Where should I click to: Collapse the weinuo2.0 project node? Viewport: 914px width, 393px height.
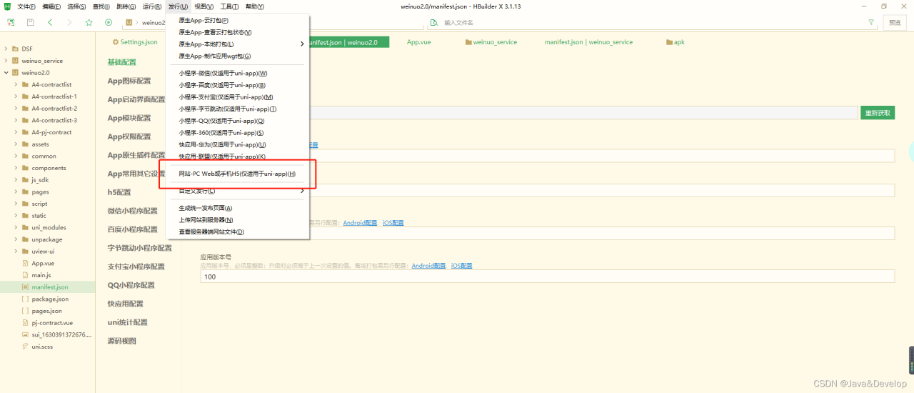[6, 73]
